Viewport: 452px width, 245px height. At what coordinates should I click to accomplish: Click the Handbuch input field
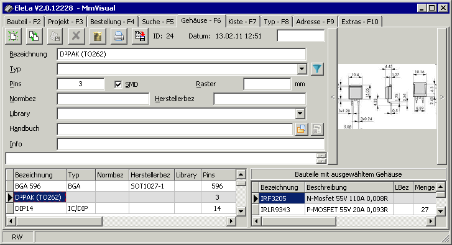[175, 129]
